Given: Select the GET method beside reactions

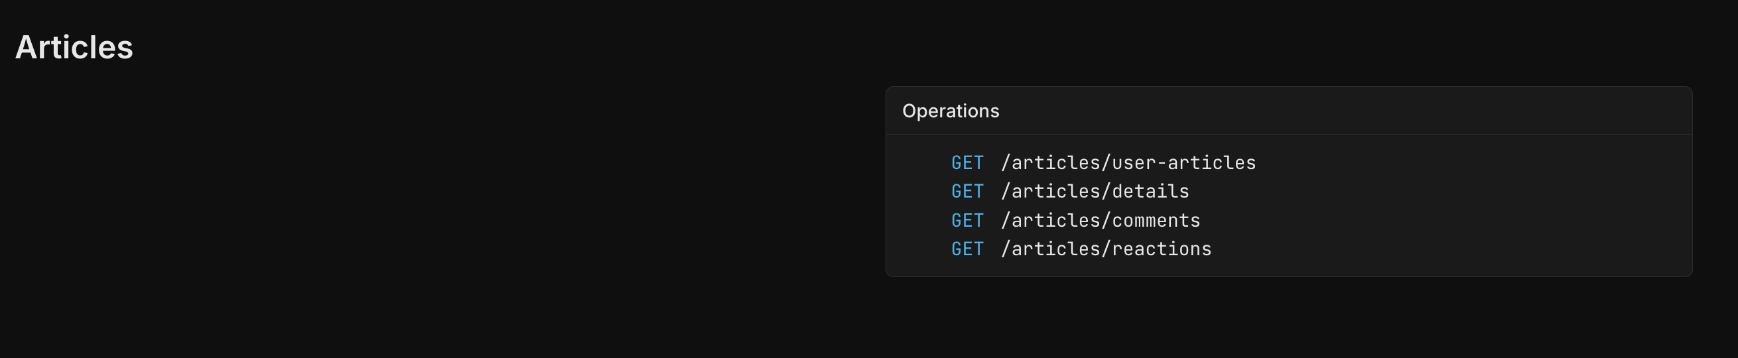Looking at the screenshot, I should pyautogui.click(x=967, y=249).
